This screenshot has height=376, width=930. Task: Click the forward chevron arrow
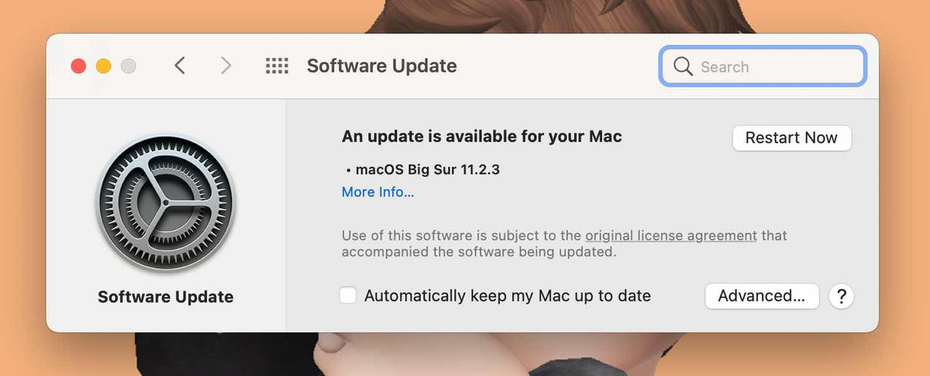226,67
